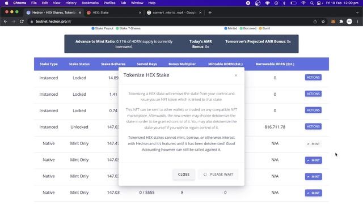Close the HEX: Stake tab
The image size is (363, 204).
(x=140, y=12)
